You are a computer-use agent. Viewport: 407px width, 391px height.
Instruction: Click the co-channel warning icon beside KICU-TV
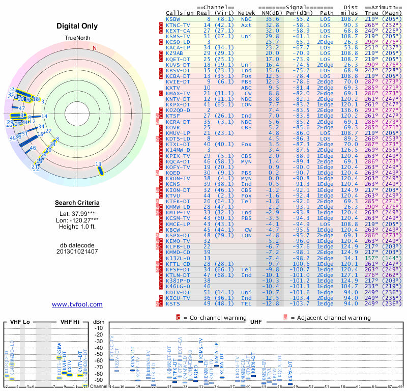click(x=162, y=298)
